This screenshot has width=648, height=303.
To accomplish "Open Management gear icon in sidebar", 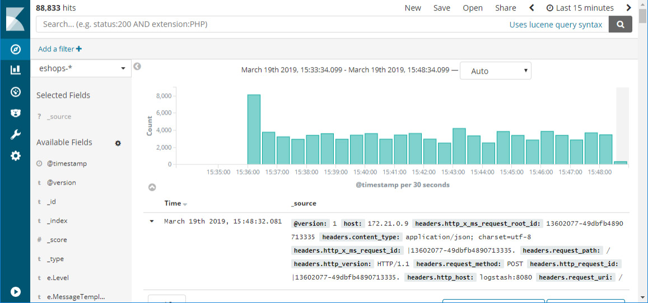I will (16, 156).
